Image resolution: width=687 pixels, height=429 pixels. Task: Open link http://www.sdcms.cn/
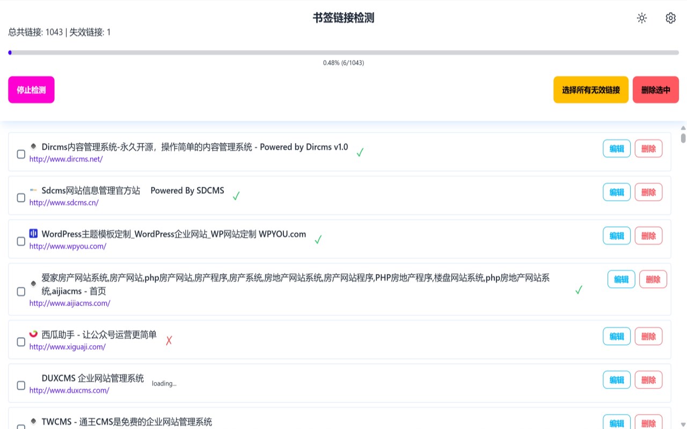click(x=64, y=203)
